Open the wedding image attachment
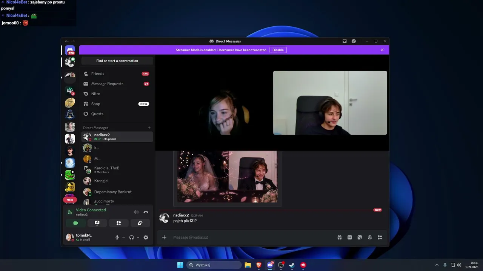 [x=228, y=177]
